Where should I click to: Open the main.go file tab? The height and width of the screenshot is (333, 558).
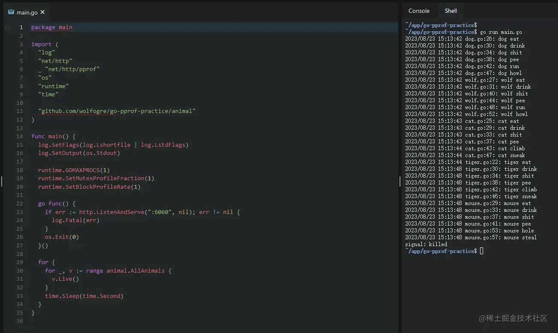coord(27,12)
